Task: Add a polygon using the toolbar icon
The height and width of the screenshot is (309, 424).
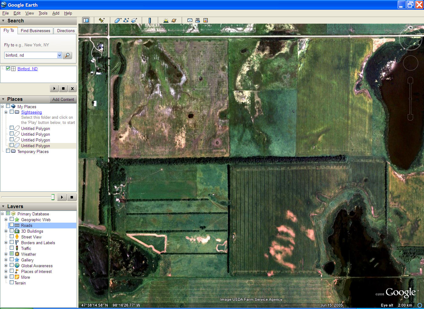Action: pos(118,20)
